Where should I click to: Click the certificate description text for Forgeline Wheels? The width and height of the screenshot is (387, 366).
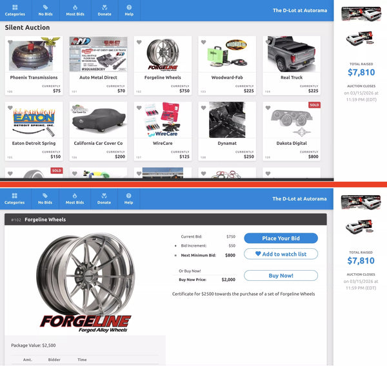click(243, 294)
